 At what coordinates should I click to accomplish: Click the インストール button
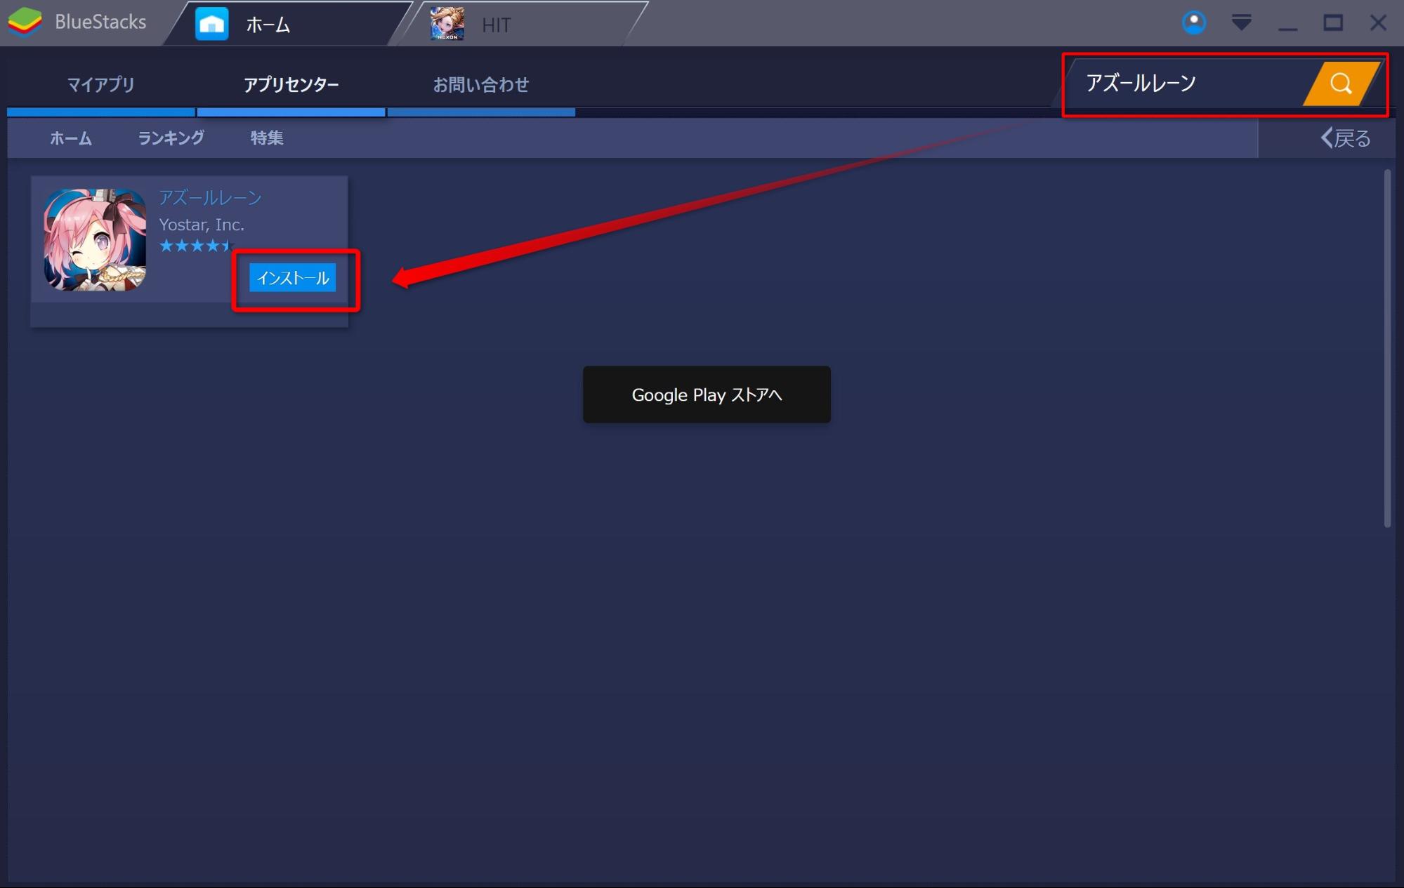click(x=293, y=278)
